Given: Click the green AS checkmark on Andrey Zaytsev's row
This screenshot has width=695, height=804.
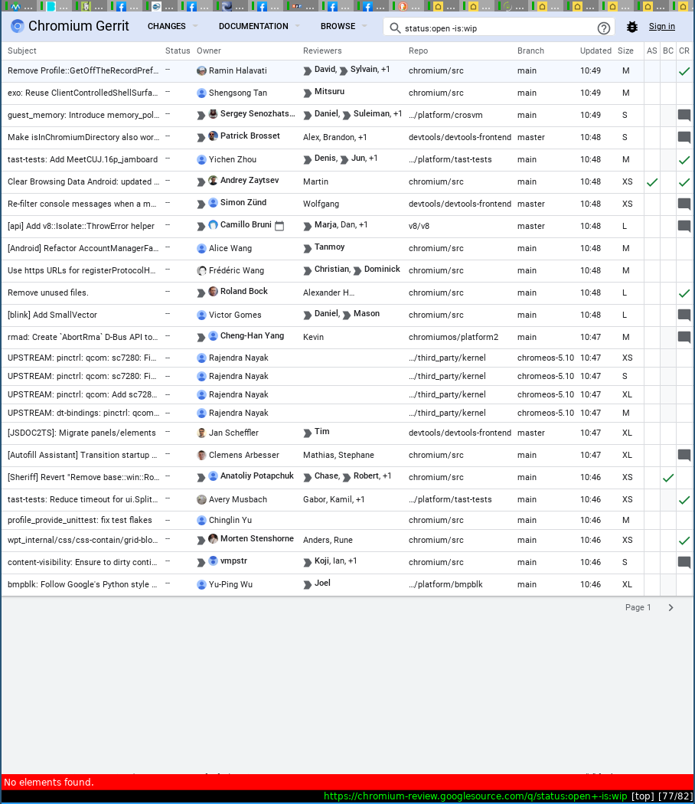Looking at the screenshot, I should pos(652,182).
